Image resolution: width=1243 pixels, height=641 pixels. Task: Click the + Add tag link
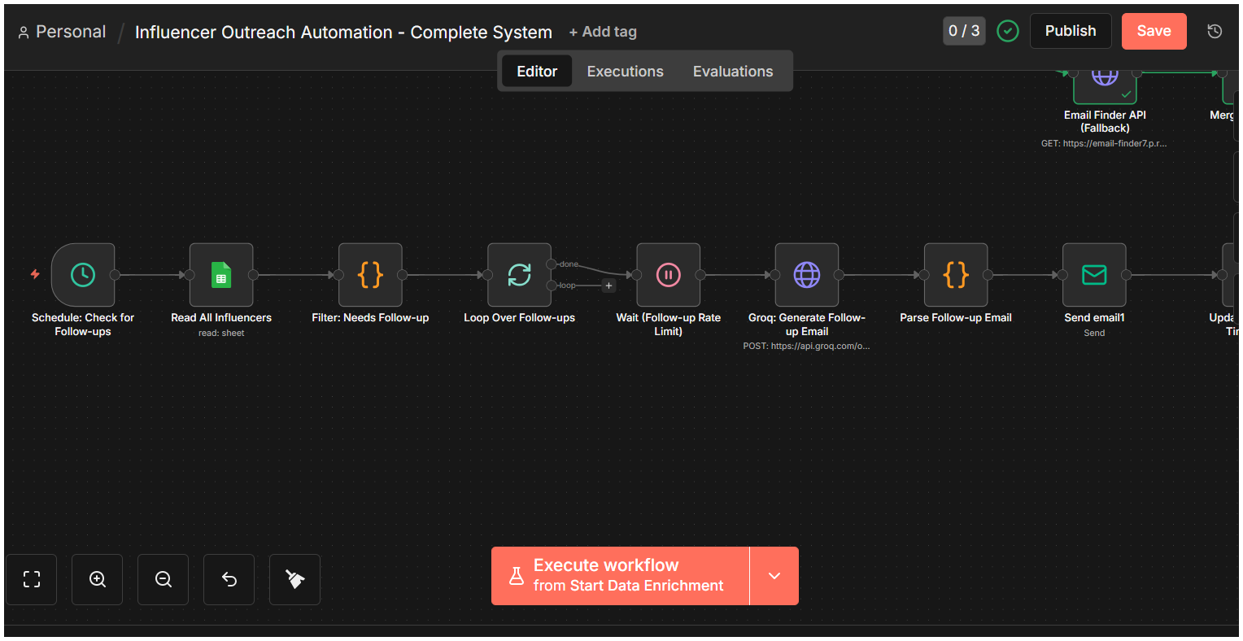click(603, 32)
